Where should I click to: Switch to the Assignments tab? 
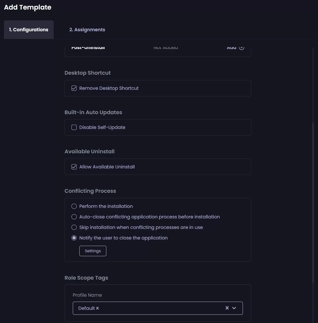(87, 30)
